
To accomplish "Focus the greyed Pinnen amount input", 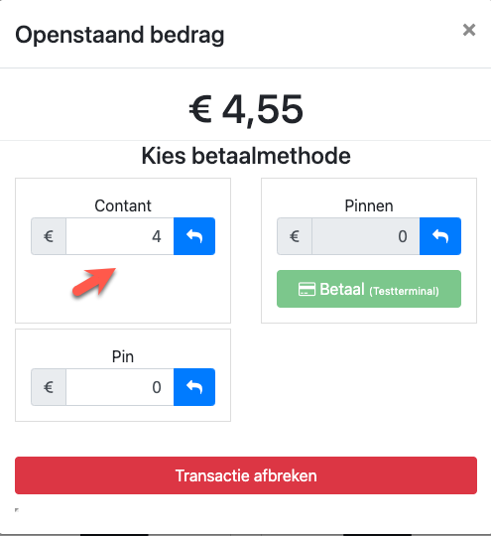I will point(366,236).
